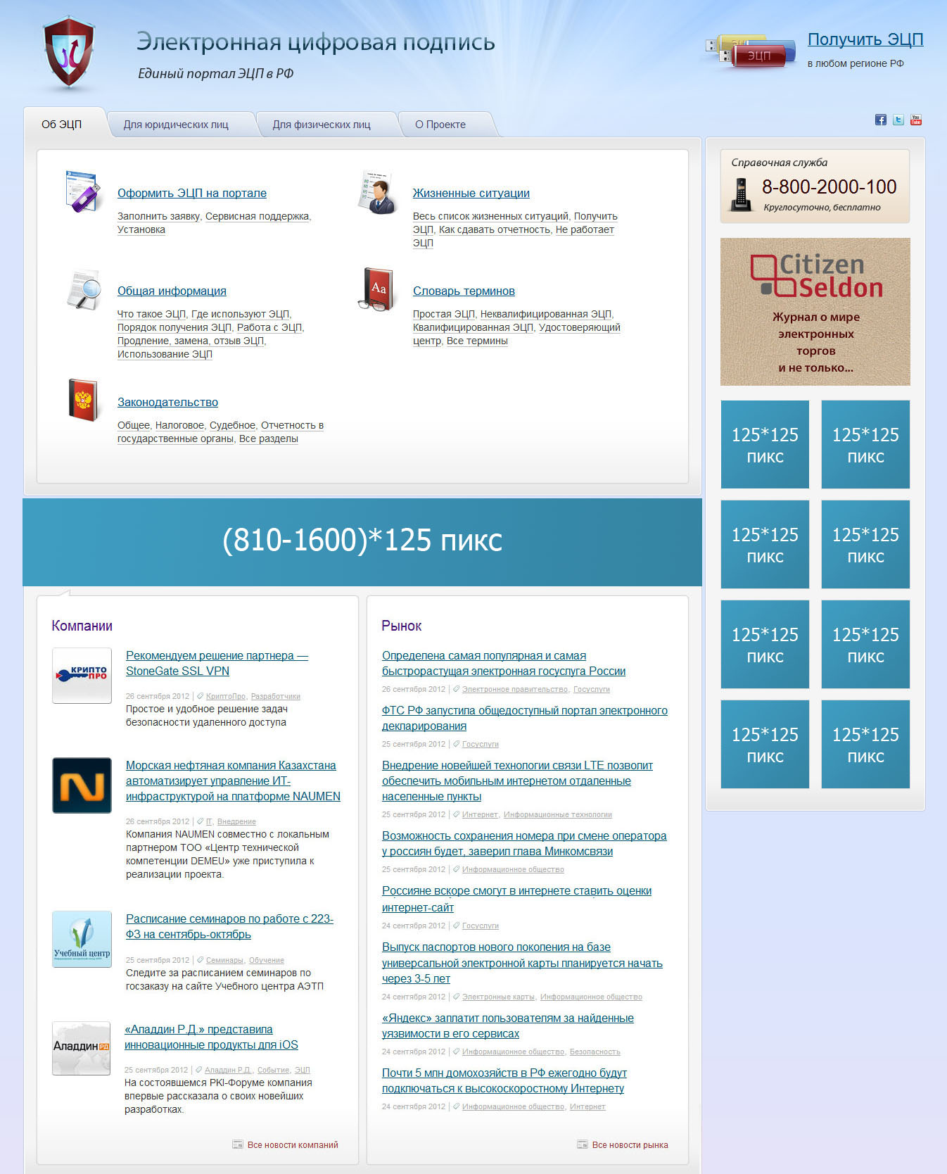Screen dimensions: 947x1174
Task: Click the КриптоПро company logo
Action: [82, 676]
